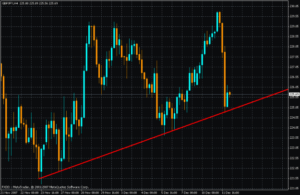The height and width of the screenshot is (195, 300).
Task: Click the 224.55 price axis label
Action: click(294, 118)
